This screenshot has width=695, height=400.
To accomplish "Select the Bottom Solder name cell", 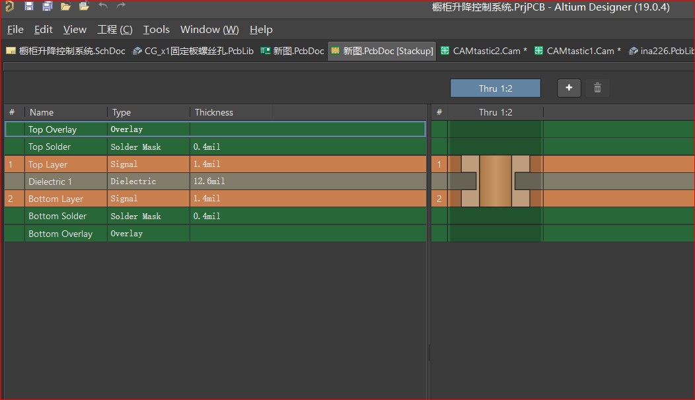I will pos(65,216).
